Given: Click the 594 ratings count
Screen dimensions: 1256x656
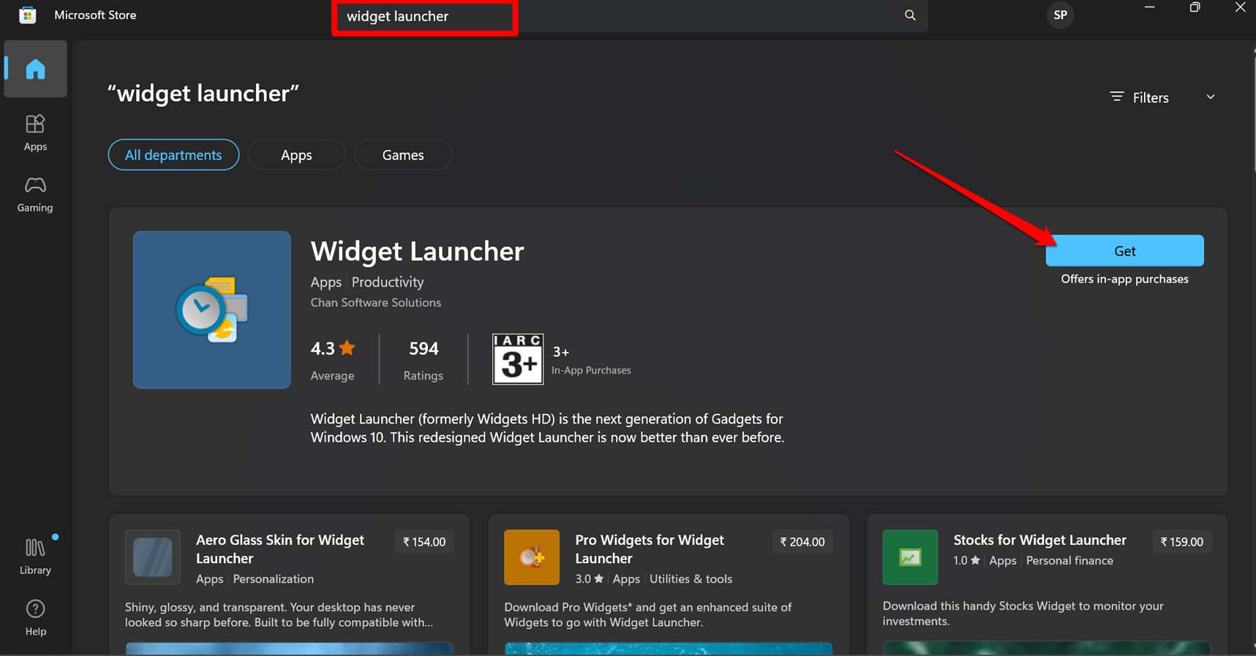Looking at the screenshot, I should 424,348.
